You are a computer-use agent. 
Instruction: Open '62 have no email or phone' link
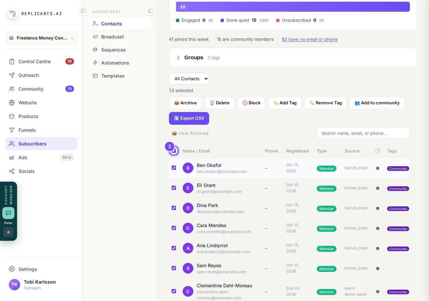(x=310, y=39)
